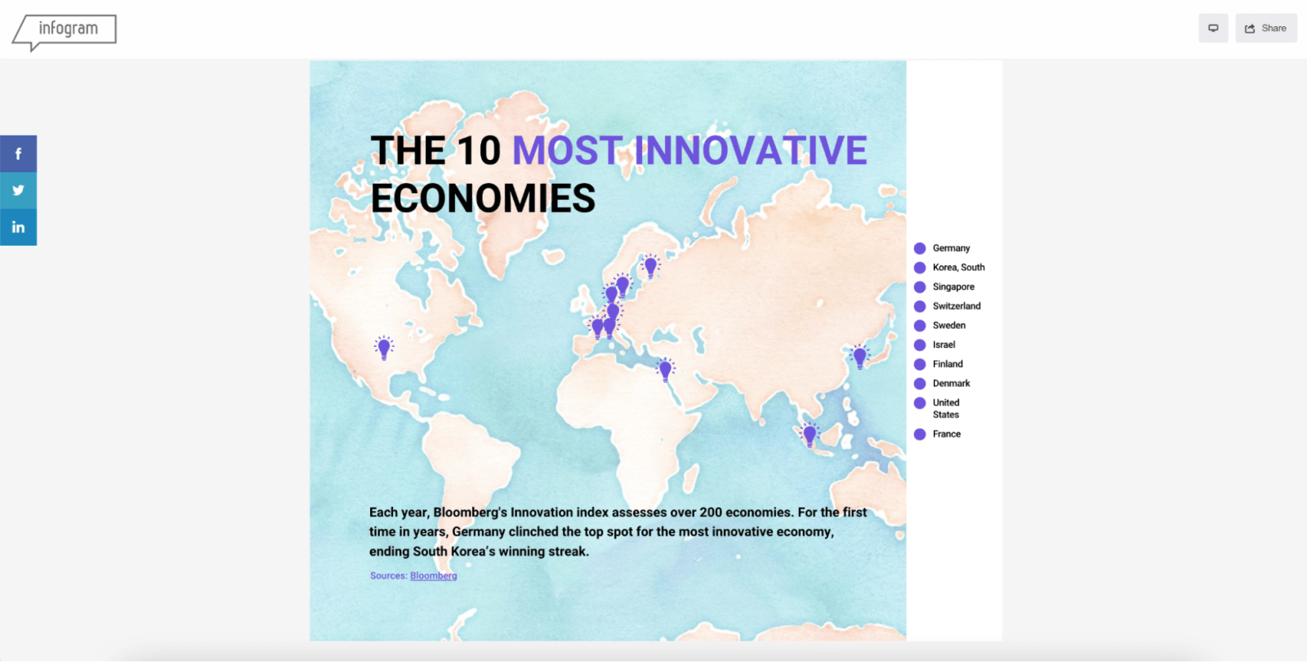This screenshot has width=1307, height=662.
Task: Select the Israel lightbulb marker
Action: [x=665, y=370]
